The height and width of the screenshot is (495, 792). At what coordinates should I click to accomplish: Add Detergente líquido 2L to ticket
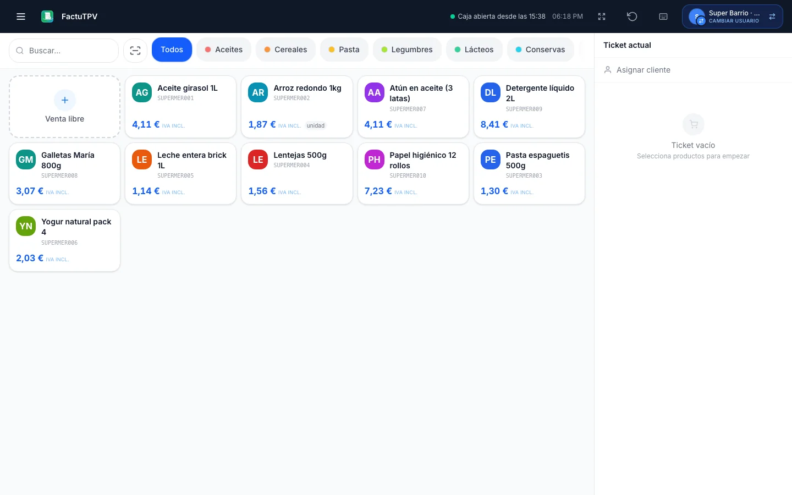tap(529, 107)
